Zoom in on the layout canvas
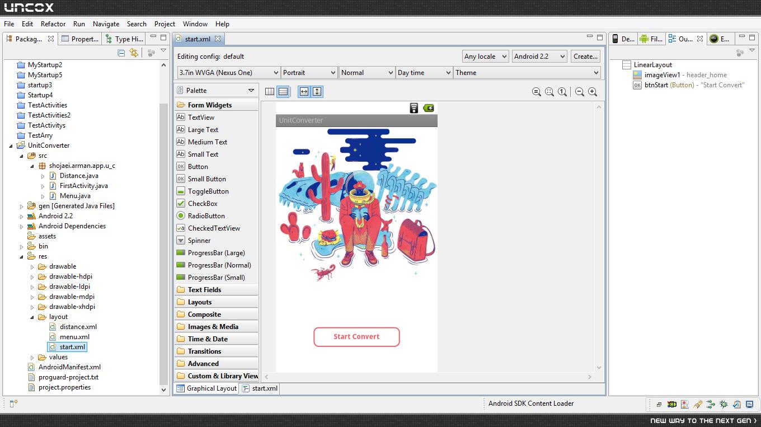 [593, 92]
